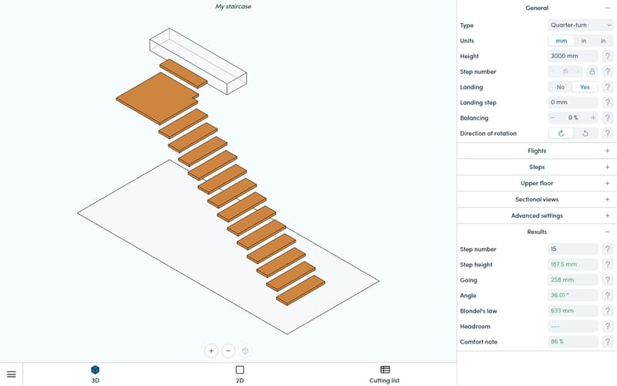
Task: Open help for Height
Action: point(608,56)
